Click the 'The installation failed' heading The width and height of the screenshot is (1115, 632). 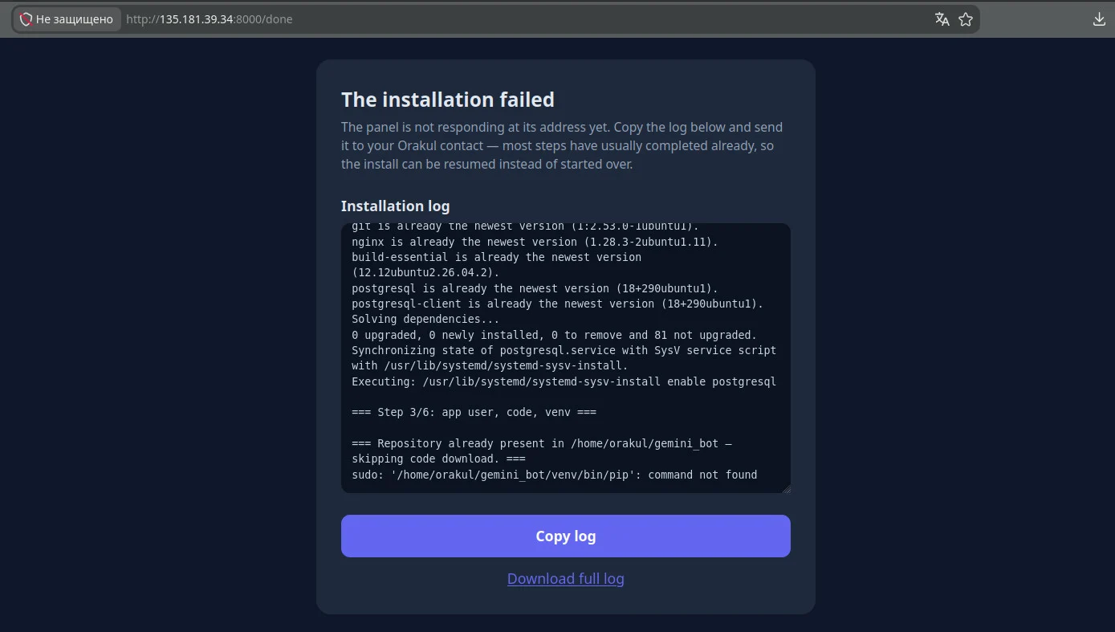click(x=448, y=100)
